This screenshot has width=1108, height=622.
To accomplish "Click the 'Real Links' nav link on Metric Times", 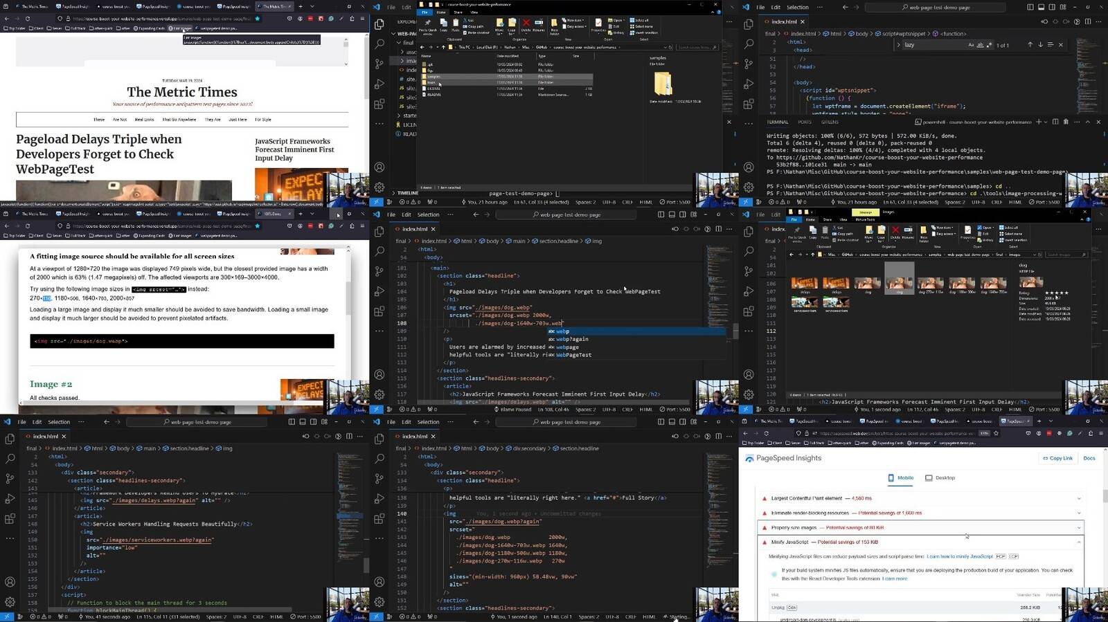I will click(x=144, y=120).
